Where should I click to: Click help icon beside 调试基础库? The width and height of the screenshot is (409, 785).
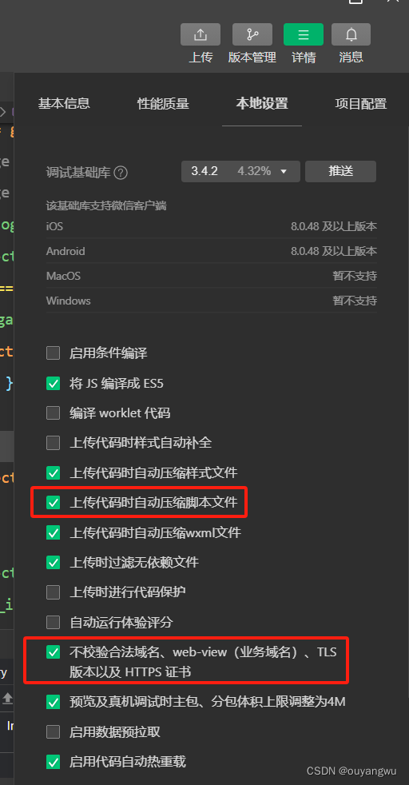pos(121,173)
